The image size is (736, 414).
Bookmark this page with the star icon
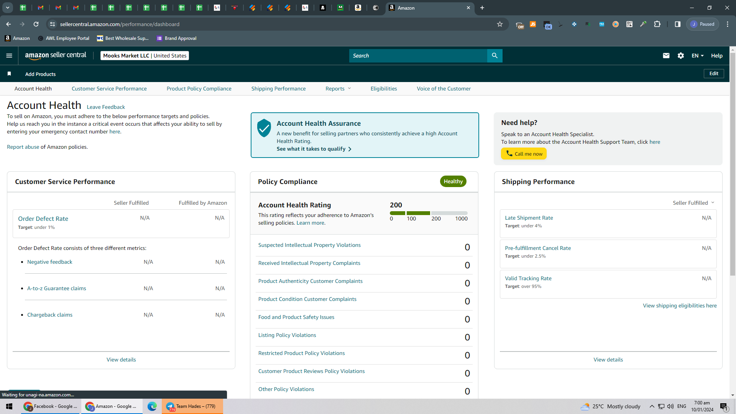[500, 24]
